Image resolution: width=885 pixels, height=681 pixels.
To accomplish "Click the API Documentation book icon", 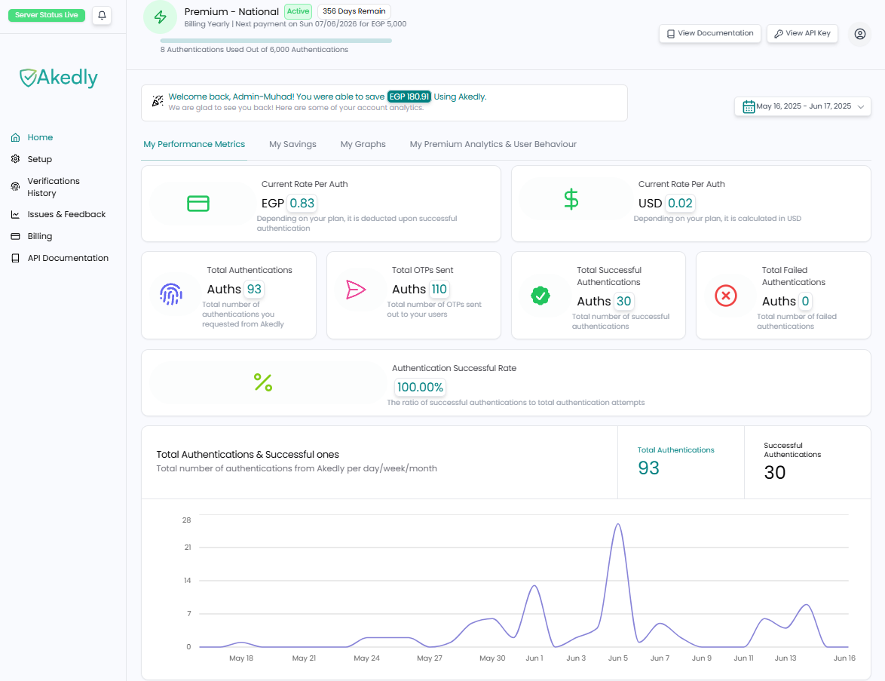I will (15, 258).
